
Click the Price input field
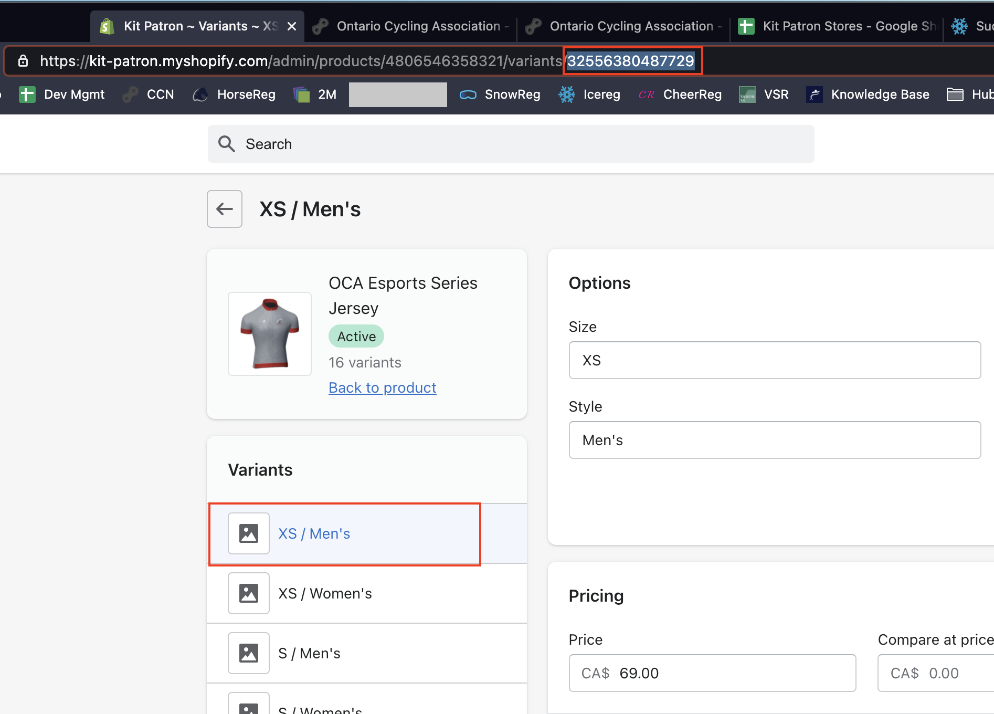pyautogui.click(x=712, y=673)
